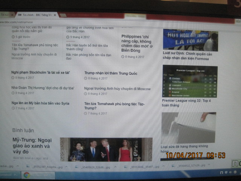Close the first Tin tức tab

pyautogui.click(x=12, y=15)
